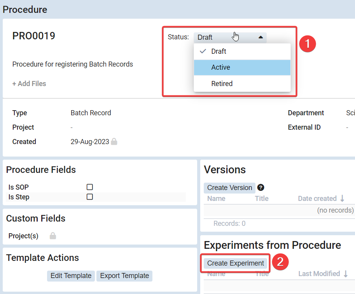Tick the Is Step checkbox
355x294 pixels.
click(x=90, y=197)
